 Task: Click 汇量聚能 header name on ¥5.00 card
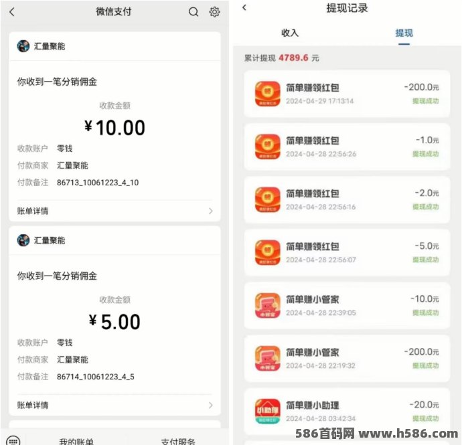tap(50, 240)
